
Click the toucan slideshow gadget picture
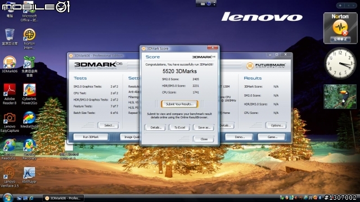point(340,97)
